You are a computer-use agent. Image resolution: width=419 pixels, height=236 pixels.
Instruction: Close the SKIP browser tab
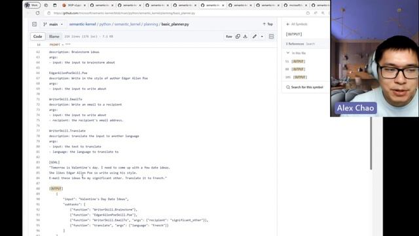(x=84, y=5)
